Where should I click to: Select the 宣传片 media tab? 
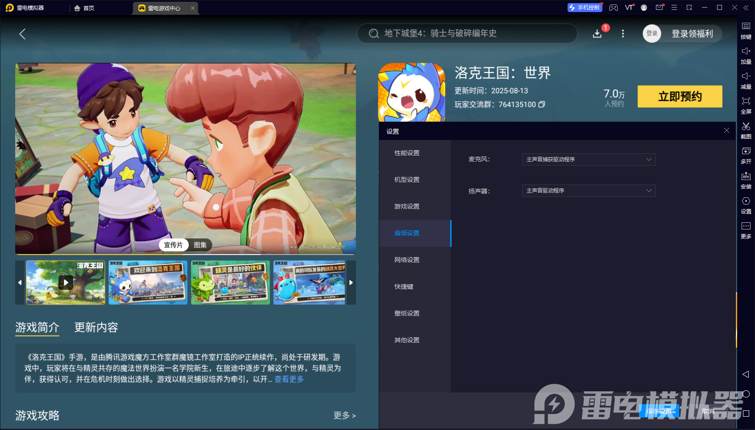point(174,245)
